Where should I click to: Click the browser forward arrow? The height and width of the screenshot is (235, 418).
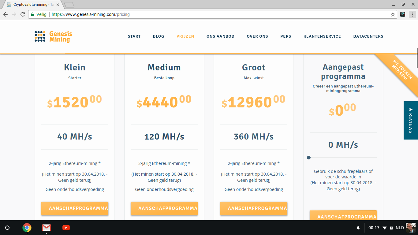tap(14, 14)
